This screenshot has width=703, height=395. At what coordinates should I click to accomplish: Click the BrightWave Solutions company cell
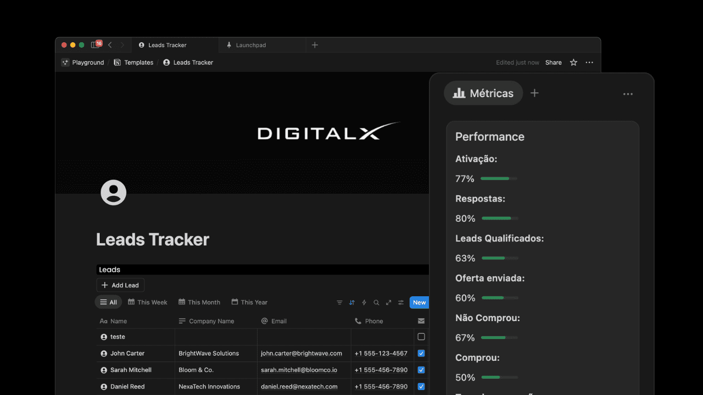(x=216, y=353)
